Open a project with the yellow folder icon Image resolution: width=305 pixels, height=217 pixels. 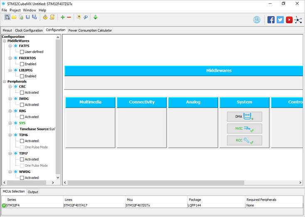click(x=14, y=17)
